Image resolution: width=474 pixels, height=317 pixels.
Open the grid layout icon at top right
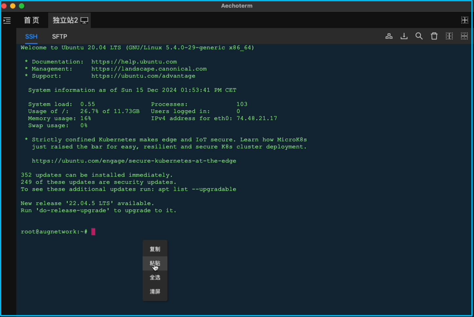[x=465, y=20]
